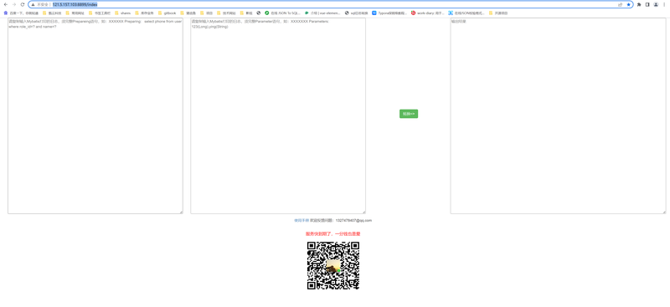
Task: Open the share page icon in address bar
Action: coord(620,4)
